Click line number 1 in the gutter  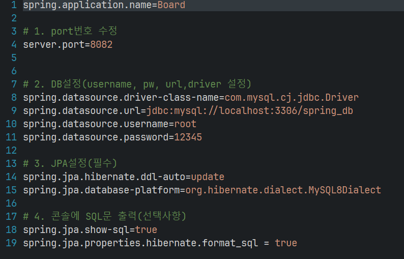[x=14, y=5]
